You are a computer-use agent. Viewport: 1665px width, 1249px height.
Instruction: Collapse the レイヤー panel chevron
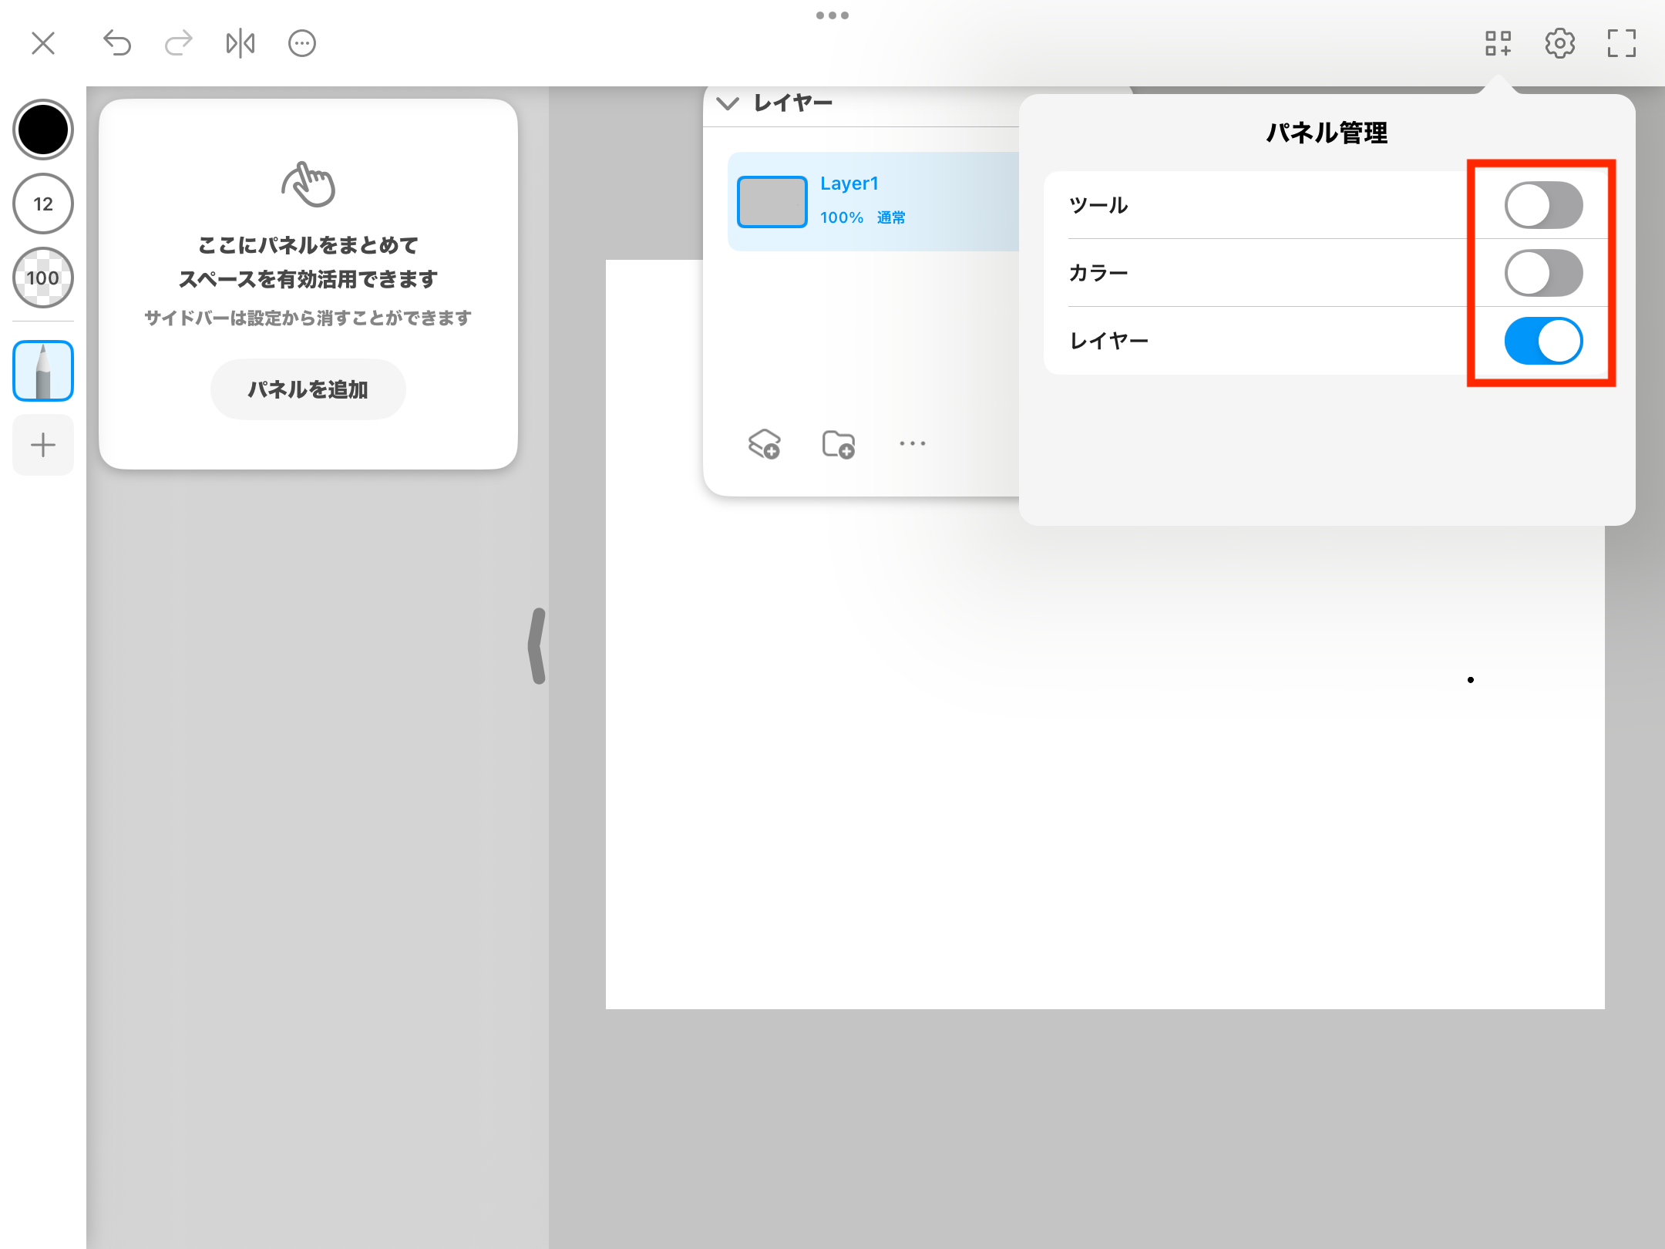(728, 103)
